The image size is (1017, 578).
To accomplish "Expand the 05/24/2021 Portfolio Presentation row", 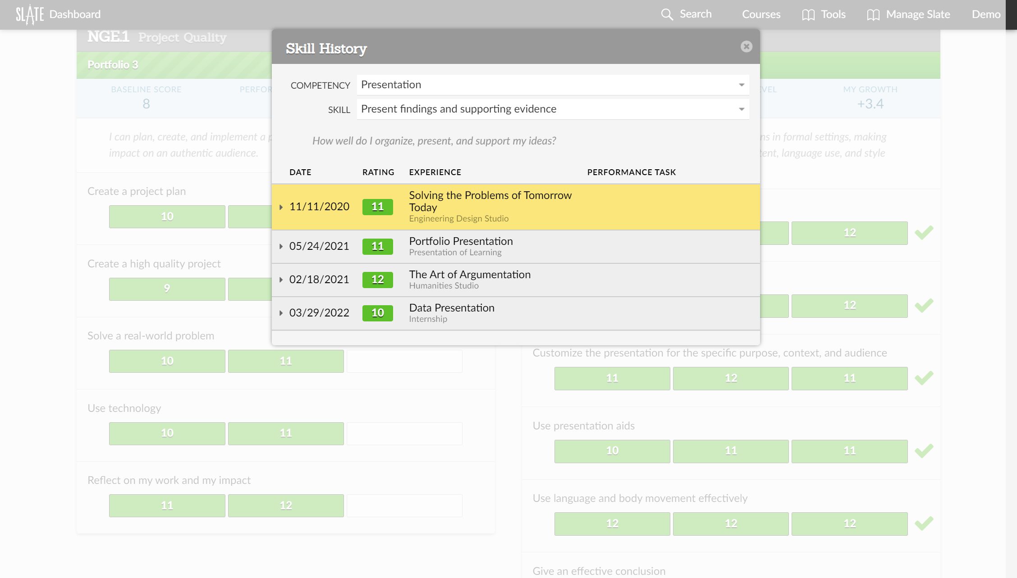I will [281, 246].
